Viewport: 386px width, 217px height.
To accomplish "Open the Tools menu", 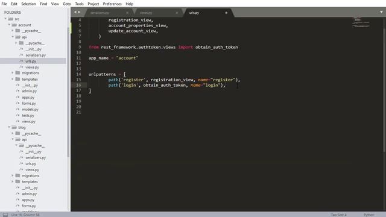I will 79,4.
